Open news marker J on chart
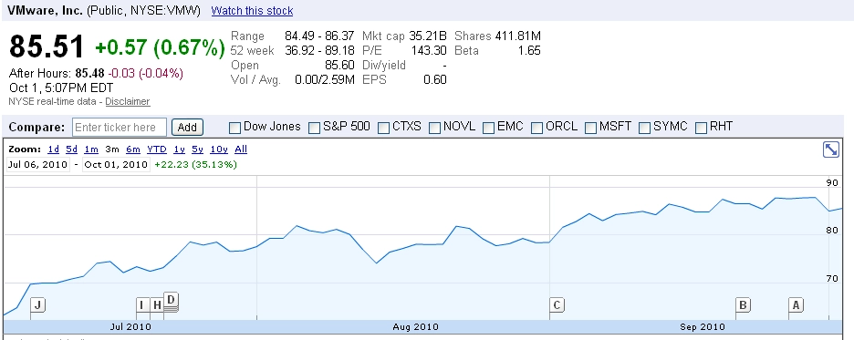854x340 pixels. [37, 304]
